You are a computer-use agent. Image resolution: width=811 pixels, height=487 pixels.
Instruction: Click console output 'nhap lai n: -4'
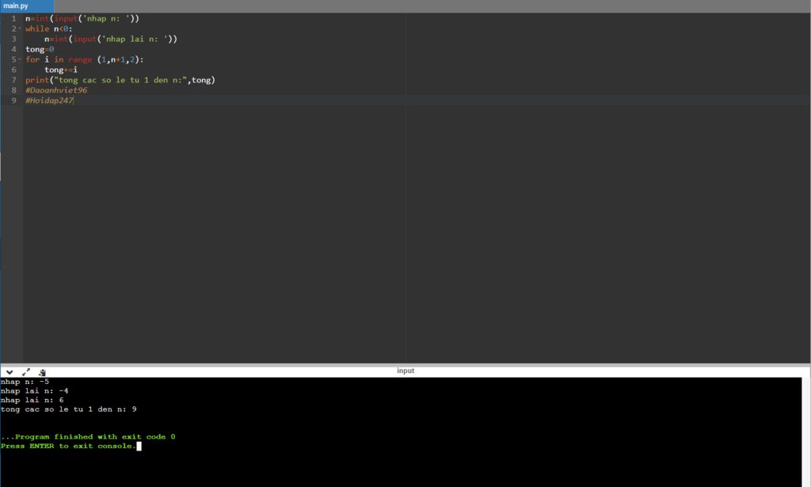(35, 391)
